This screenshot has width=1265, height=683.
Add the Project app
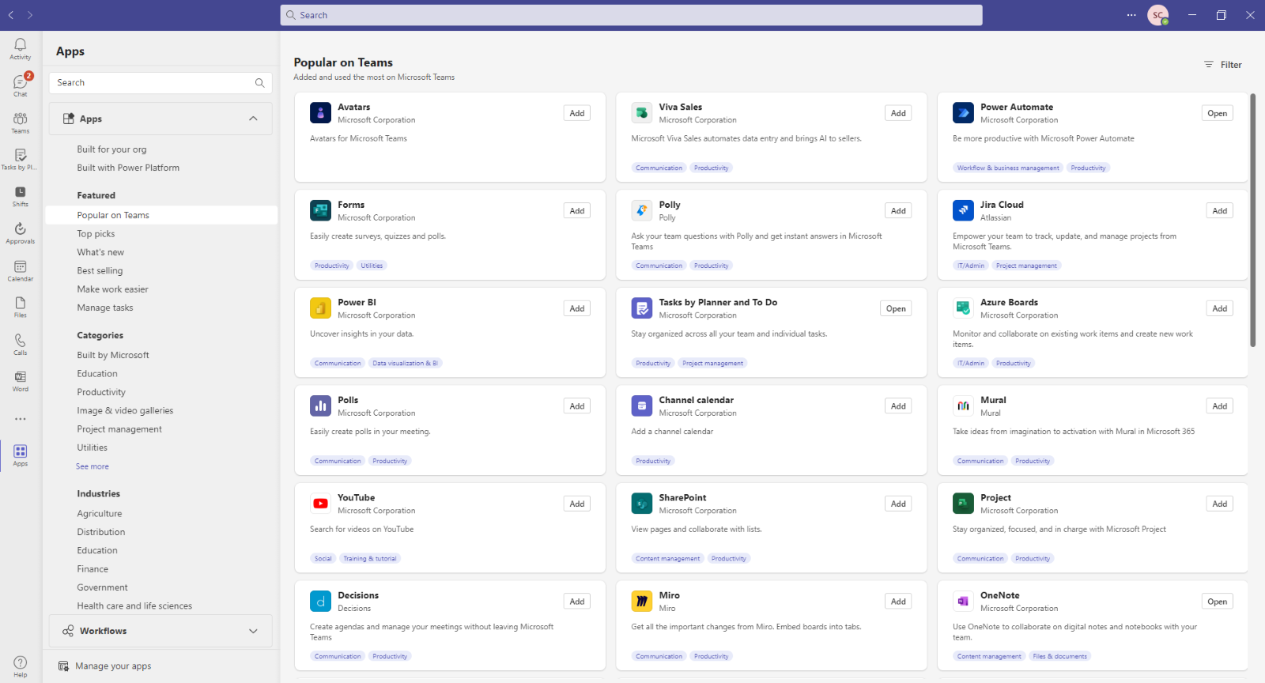point(1220,504)
